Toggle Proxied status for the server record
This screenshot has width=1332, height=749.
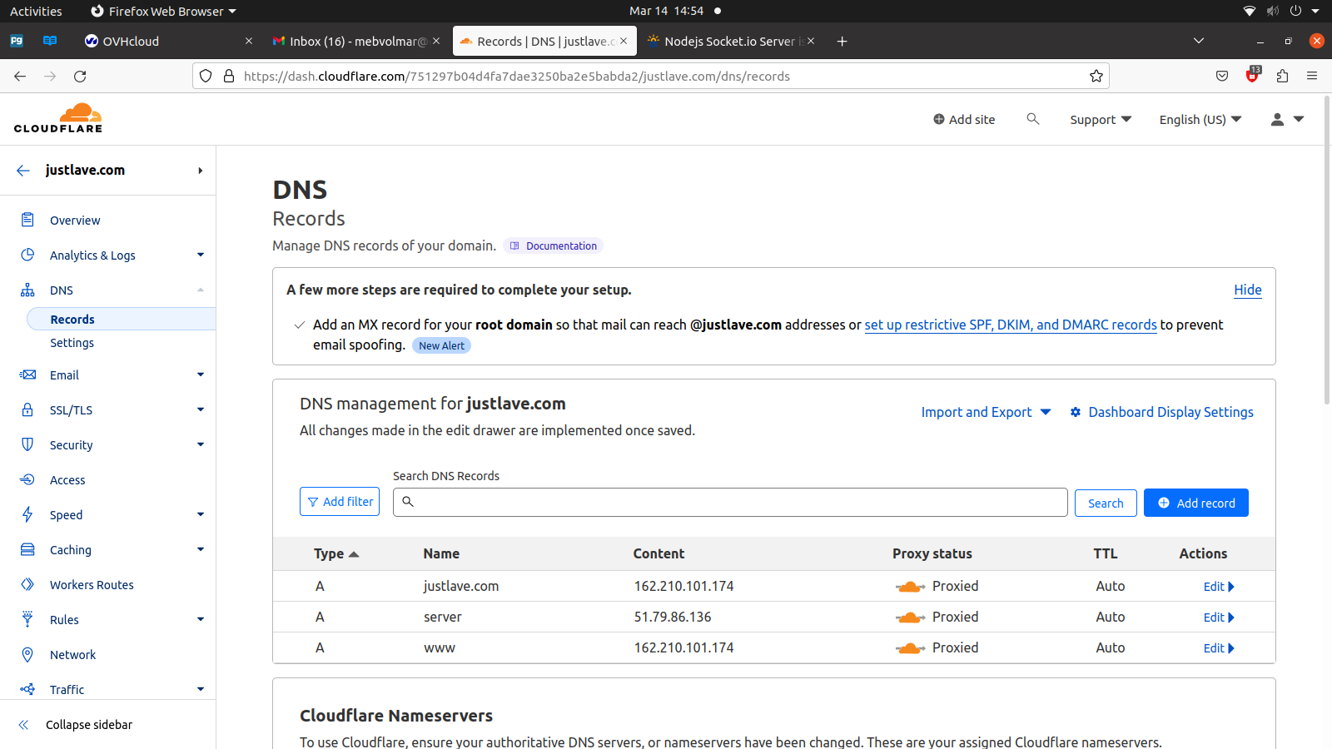910,617
